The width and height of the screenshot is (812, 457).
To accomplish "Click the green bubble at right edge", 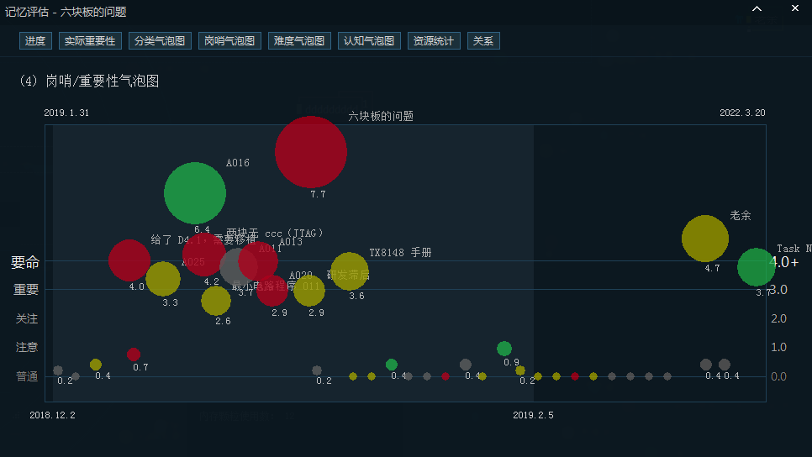I will [x=756, y=267].
